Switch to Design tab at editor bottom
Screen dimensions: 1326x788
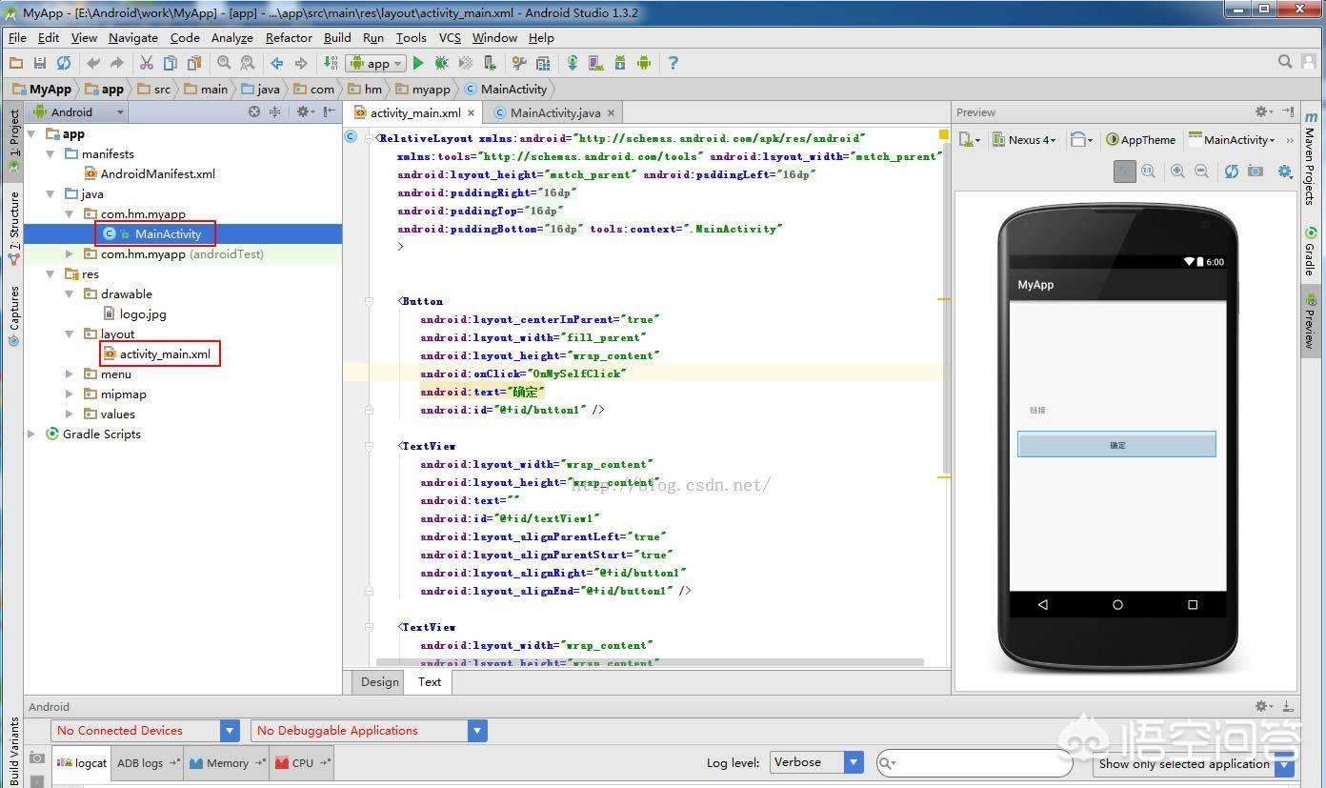pyautogui.click(x=379, y=681)
